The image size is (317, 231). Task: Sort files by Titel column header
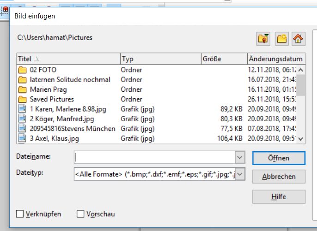coord(68,59)
